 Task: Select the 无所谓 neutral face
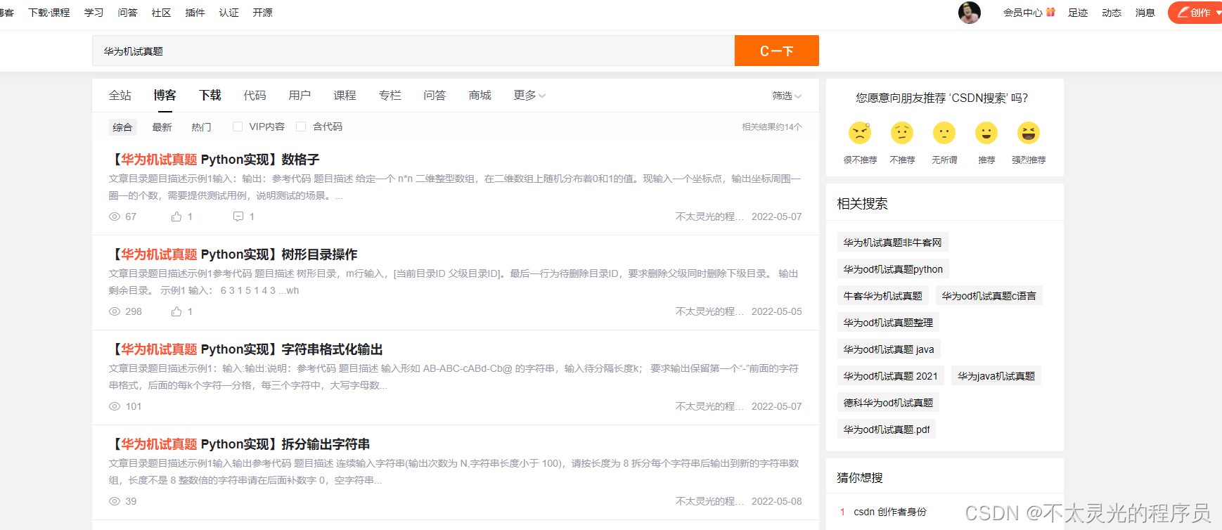(944, 133)
